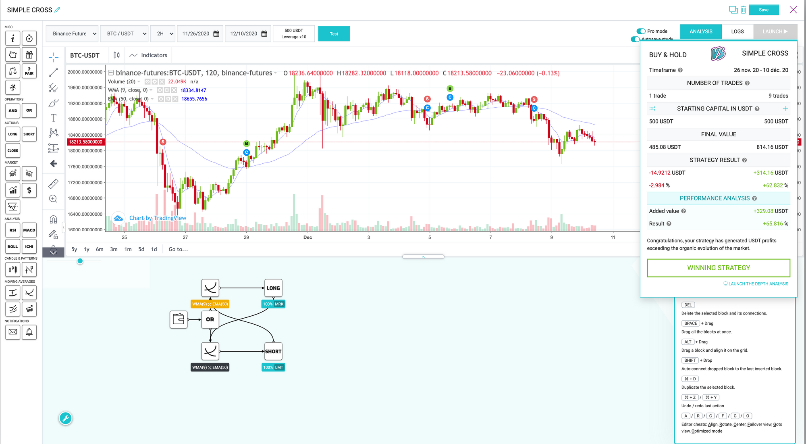Open the BTC / USDT pair dropdown
The height and width of the screenshot is (444, 806).
[124, 33]
